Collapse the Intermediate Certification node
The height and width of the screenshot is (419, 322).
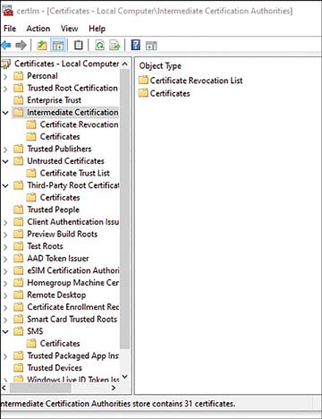[x=5, y=113]
